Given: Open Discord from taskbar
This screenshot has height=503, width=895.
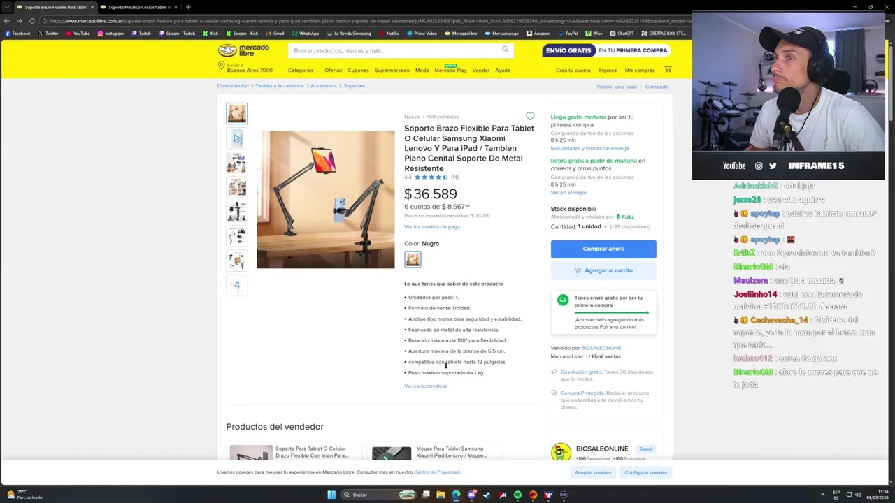Looking at the screenshot, I should click(x=471, y=495).
